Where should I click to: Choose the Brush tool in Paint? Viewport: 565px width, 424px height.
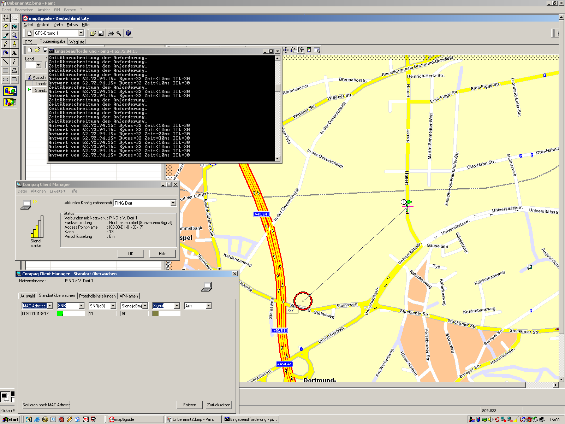14,44
